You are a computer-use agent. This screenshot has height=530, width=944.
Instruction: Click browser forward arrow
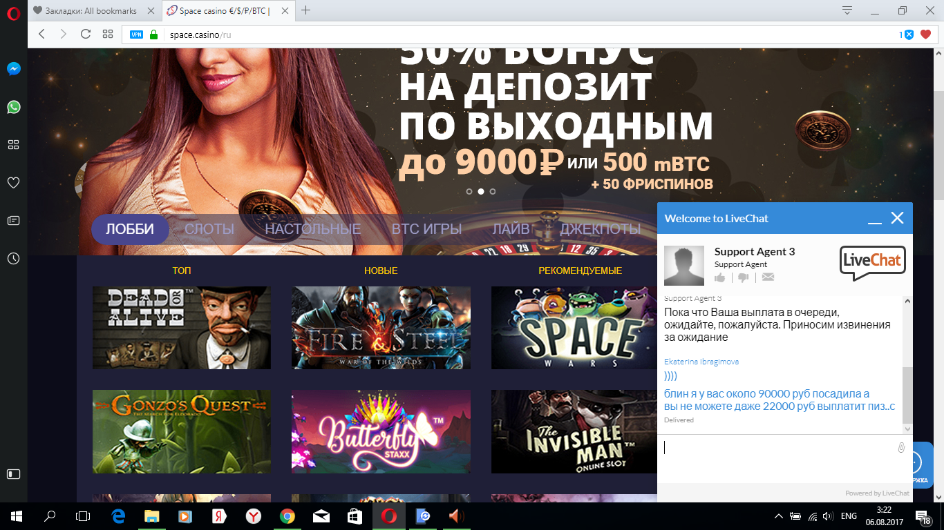coord(63,34)
